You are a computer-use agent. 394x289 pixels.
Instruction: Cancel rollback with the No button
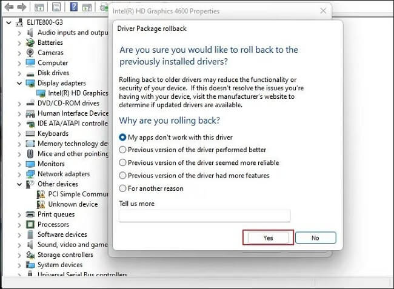click(x=315, y=238)
